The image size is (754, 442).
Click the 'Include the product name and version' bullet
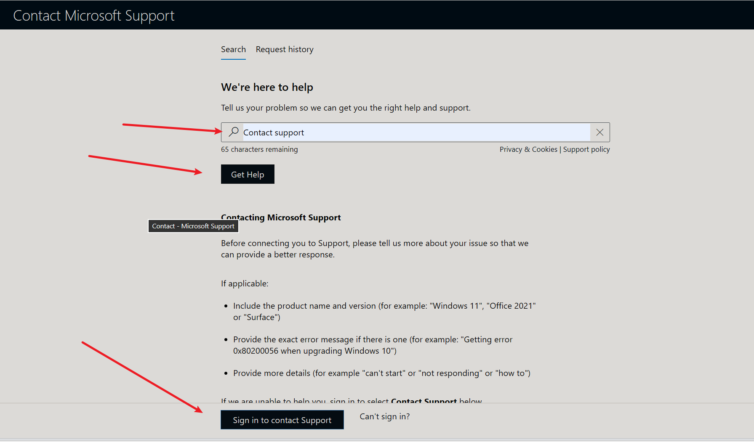pyautogui.click(x=384, y=312)
